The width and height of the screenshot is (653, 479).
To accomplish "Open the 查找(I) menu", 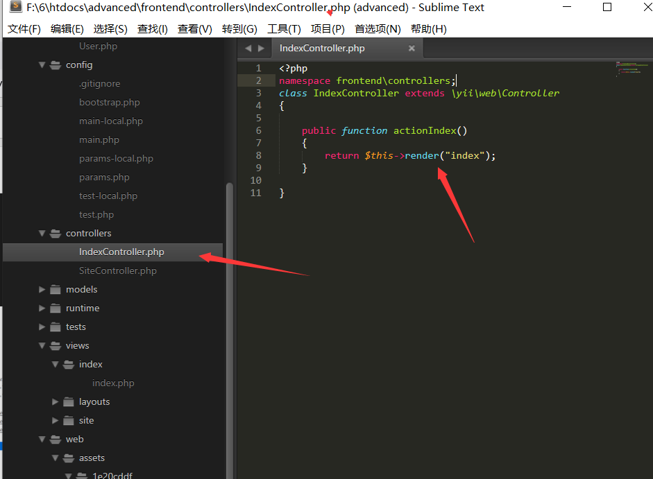I will pyautogui.click(x=153, y=29).
